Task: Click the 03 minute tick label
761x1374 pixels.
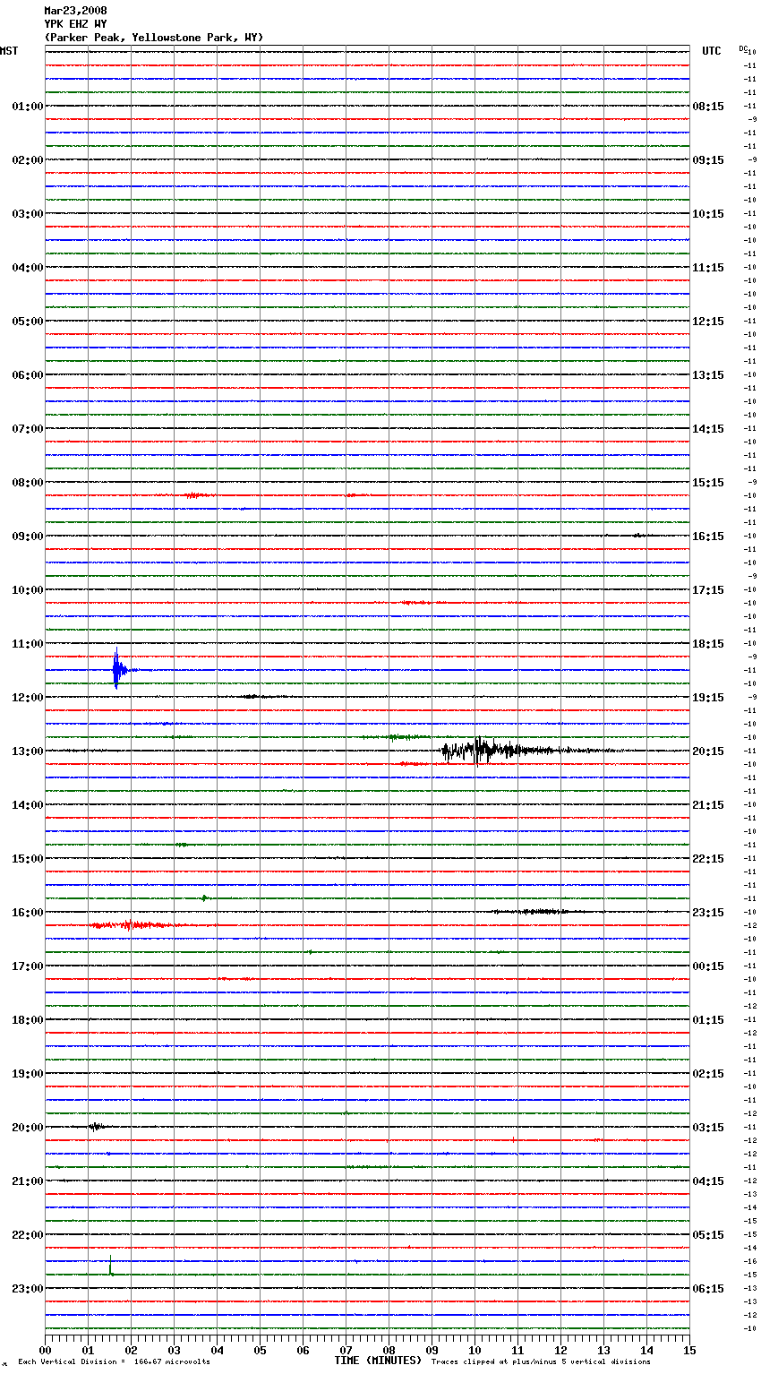Action: pos(174,1350)
